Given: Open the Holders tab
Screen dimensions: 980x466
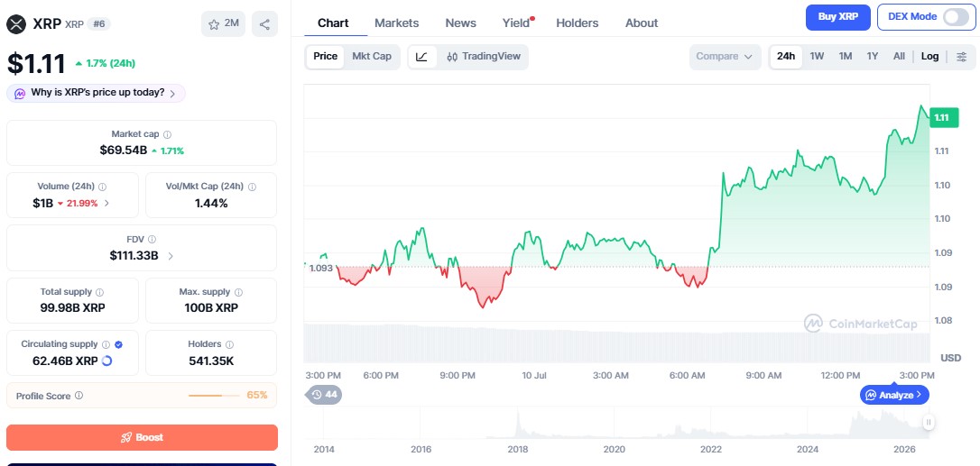Looking at the screenshot, I should coord(577,23).
